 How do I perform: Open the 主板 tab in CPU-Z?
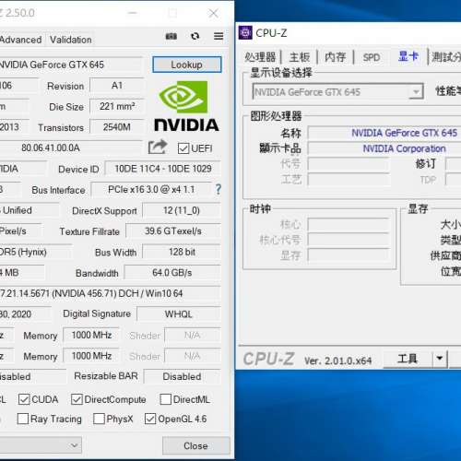pyautogui.click(x=300, y=57)
